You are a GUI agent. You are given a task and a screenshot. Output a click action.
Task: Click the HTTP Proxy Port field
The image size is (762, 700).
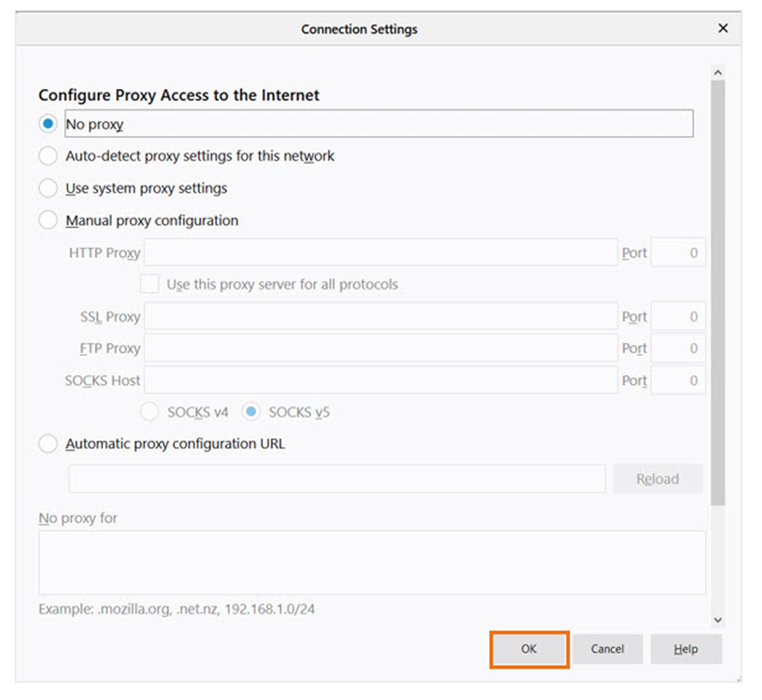[x=678, y=252]
